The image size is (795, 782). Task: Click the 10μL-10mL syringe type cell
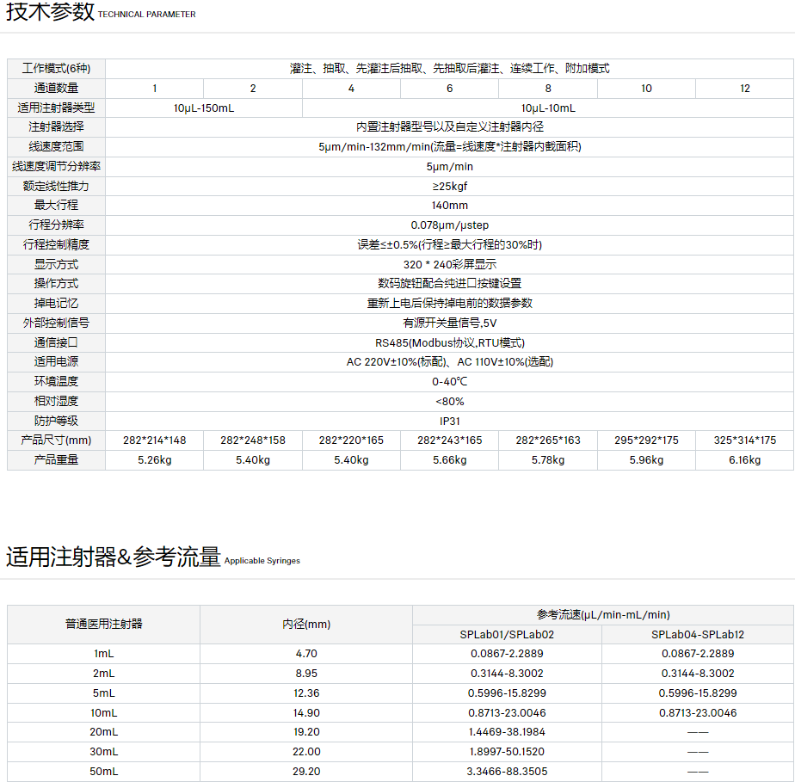pos(548,108)
